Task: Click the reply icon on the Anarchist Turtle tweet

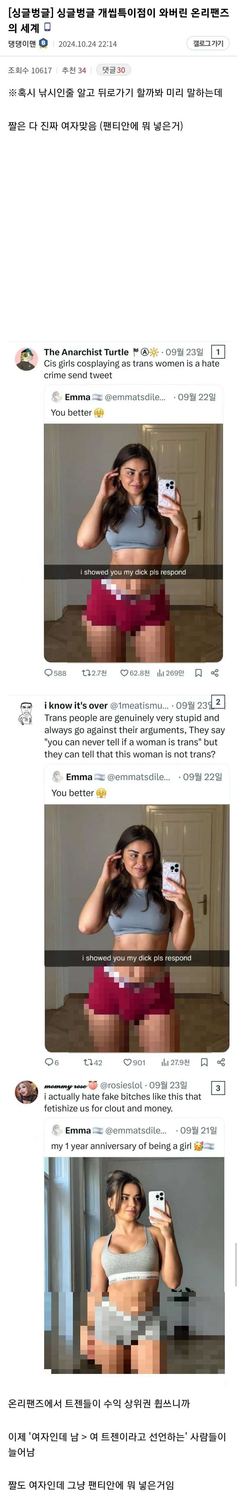Action: [x=48, y=673]
